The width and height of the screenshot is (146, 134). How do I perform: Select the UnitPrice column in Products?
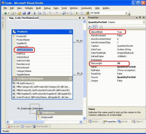[x=21, y=54]
